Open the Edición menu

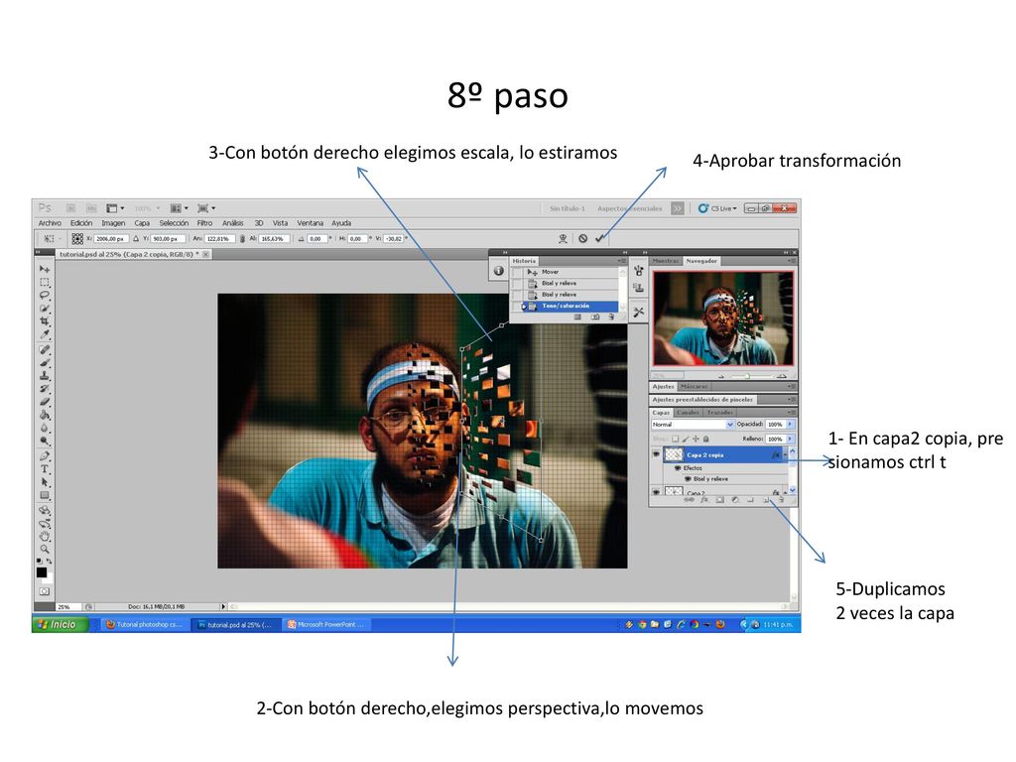tap(81, 223)
